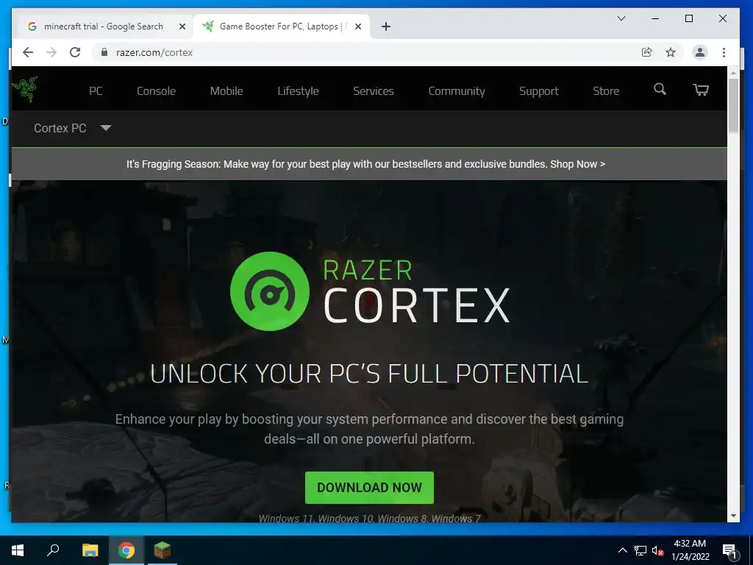Image resolution: width=753 pixels, height=565 pixels.
Task: Click the DOWNLOAD NOW button
Action: click(369, 488)
